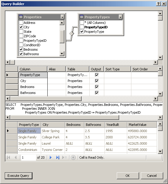
Task: Click the current record number field
Action: tap(28, 157)
